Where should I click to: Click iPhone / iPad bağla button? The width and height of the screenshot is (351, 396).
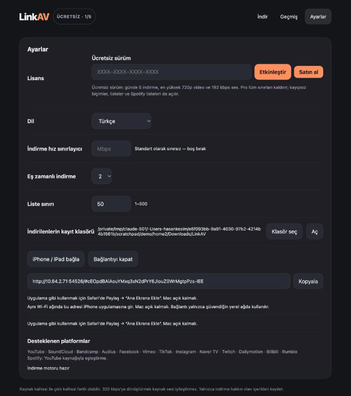pyautogui.click(x=56, y=259)
